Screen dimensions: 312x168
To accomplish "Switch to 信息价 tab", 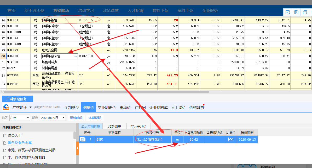I will pyautogui.click(x=89, y=107).
